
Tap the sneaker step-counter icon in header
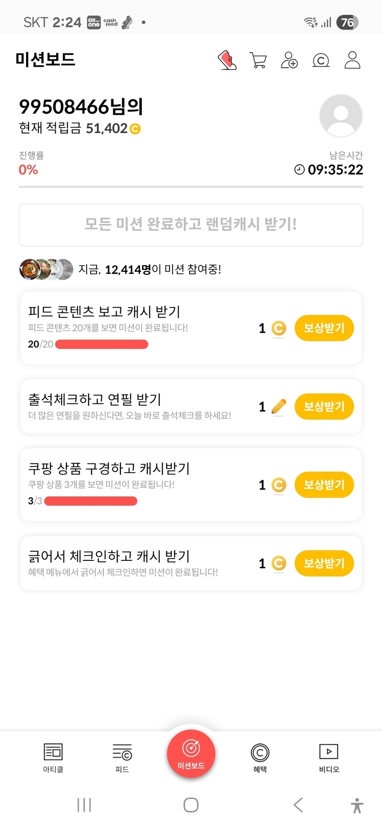pos(227,60)
